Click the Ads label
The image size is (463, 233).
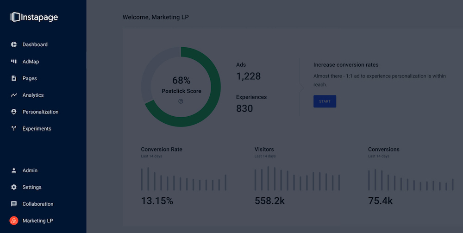coord(241,65)
